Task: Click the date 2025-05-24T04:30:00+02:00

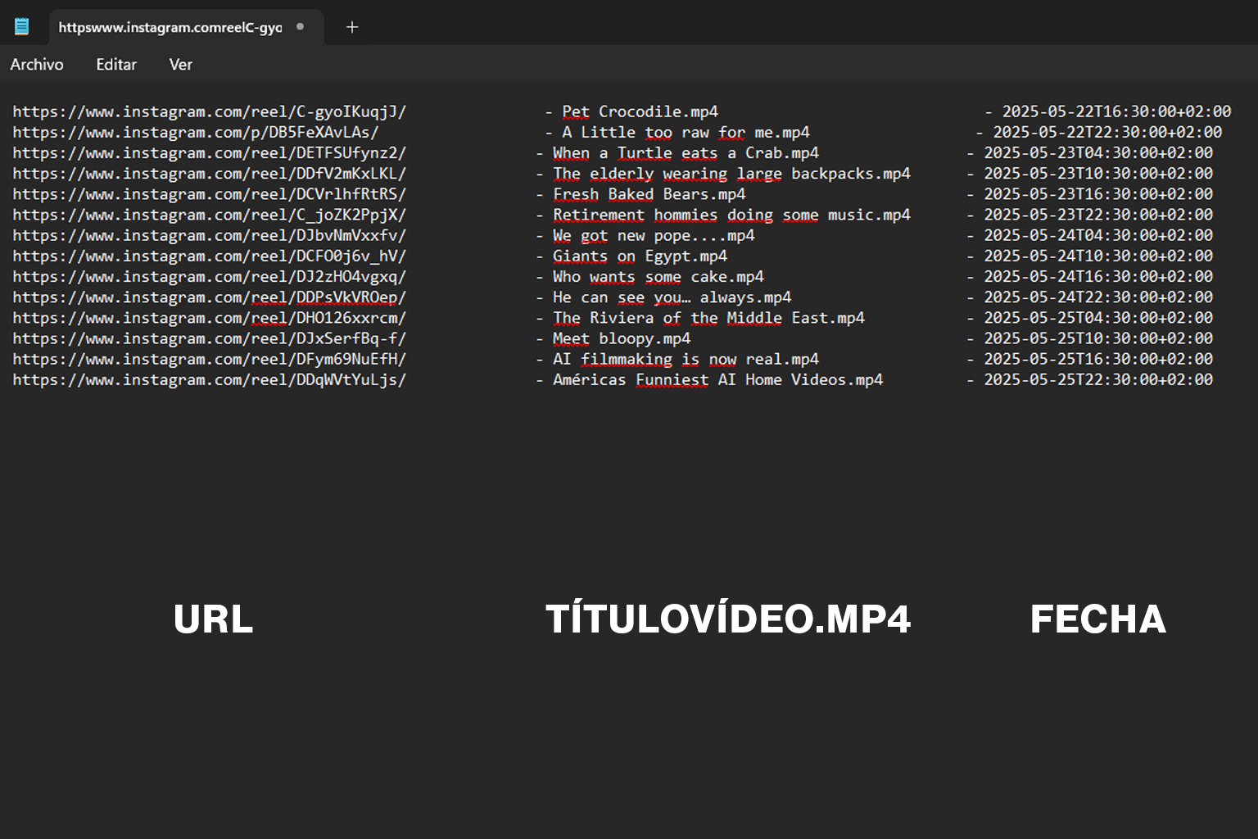Action: tap(1099, 236)
